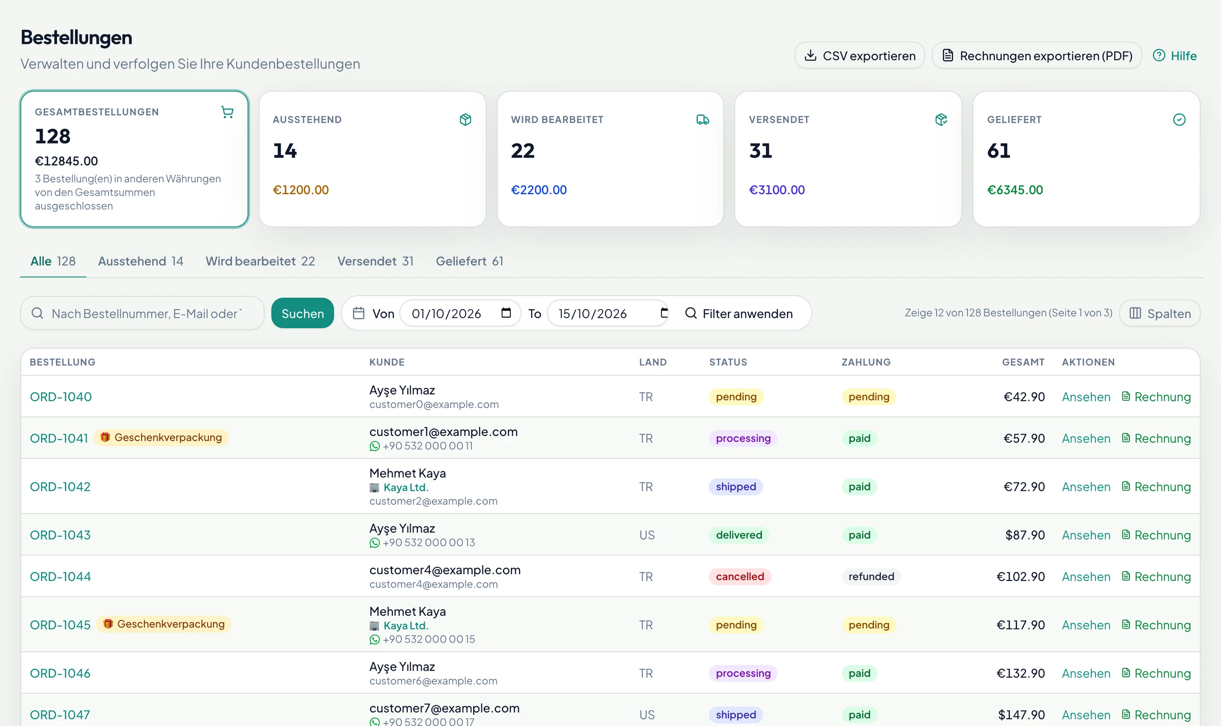Click the WhatsApp icon in the ORD-1041 row

[375, 446]
